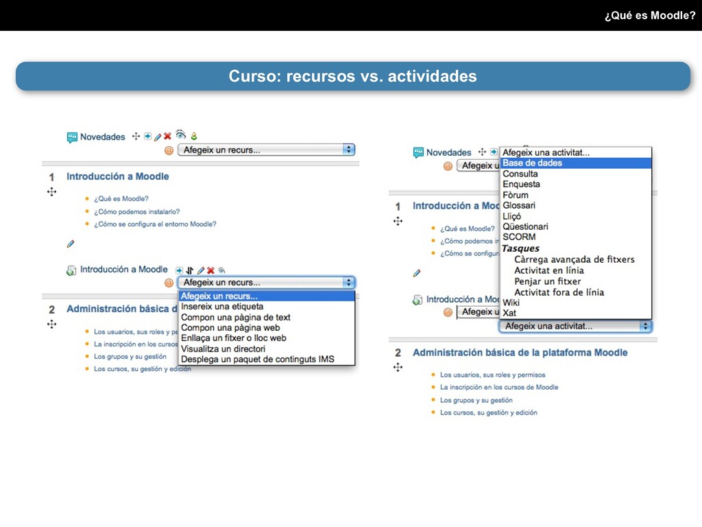Select 'Glossari' activity
This screenshot has width=702, height=527.
click(576, 205)
